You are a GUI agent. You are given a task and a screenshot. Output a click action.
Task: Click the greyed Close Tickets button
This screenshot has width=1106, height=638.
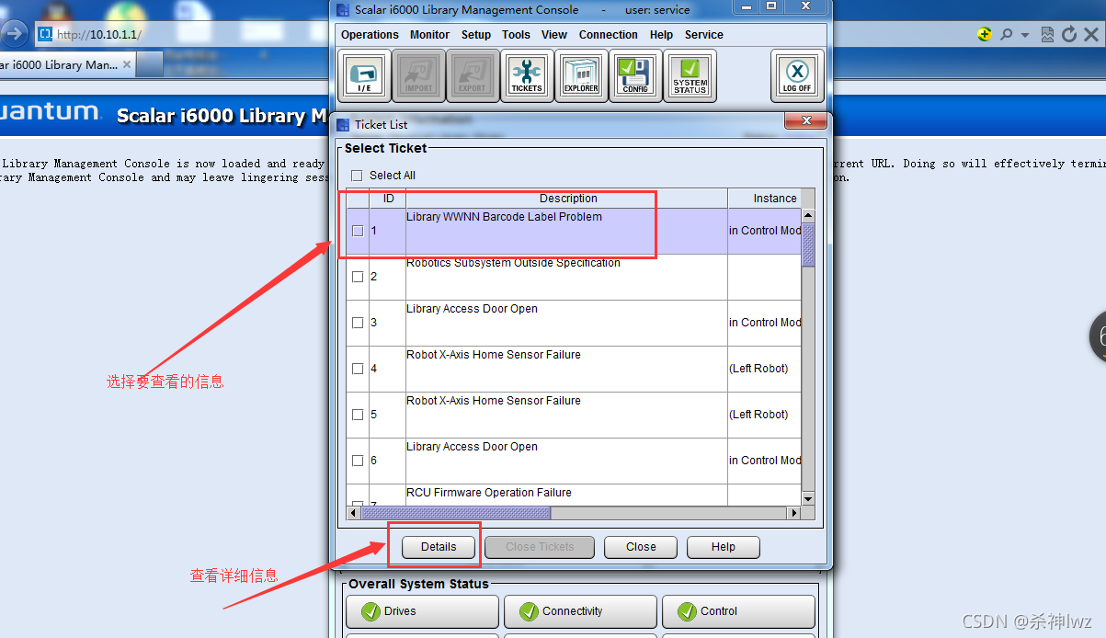[540, 547]
